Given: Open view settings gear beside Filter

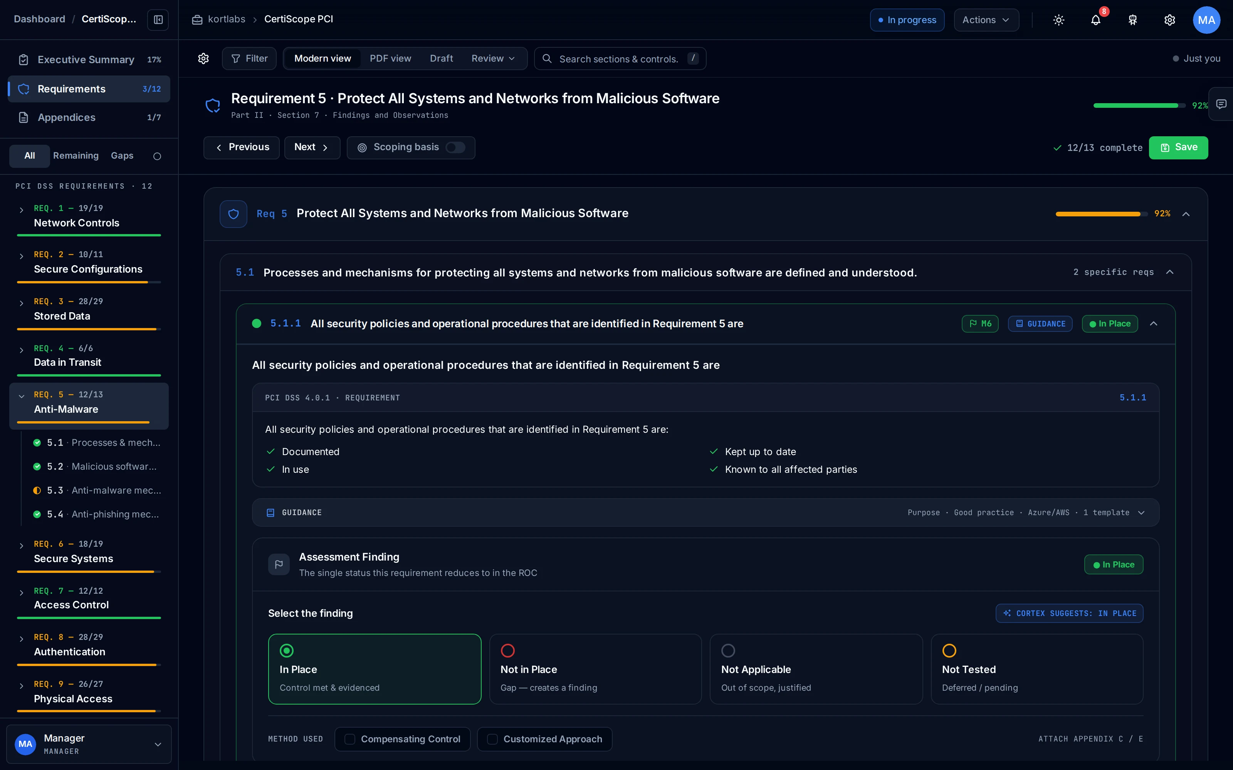Looking at the screenshot, I should point(203,59).
